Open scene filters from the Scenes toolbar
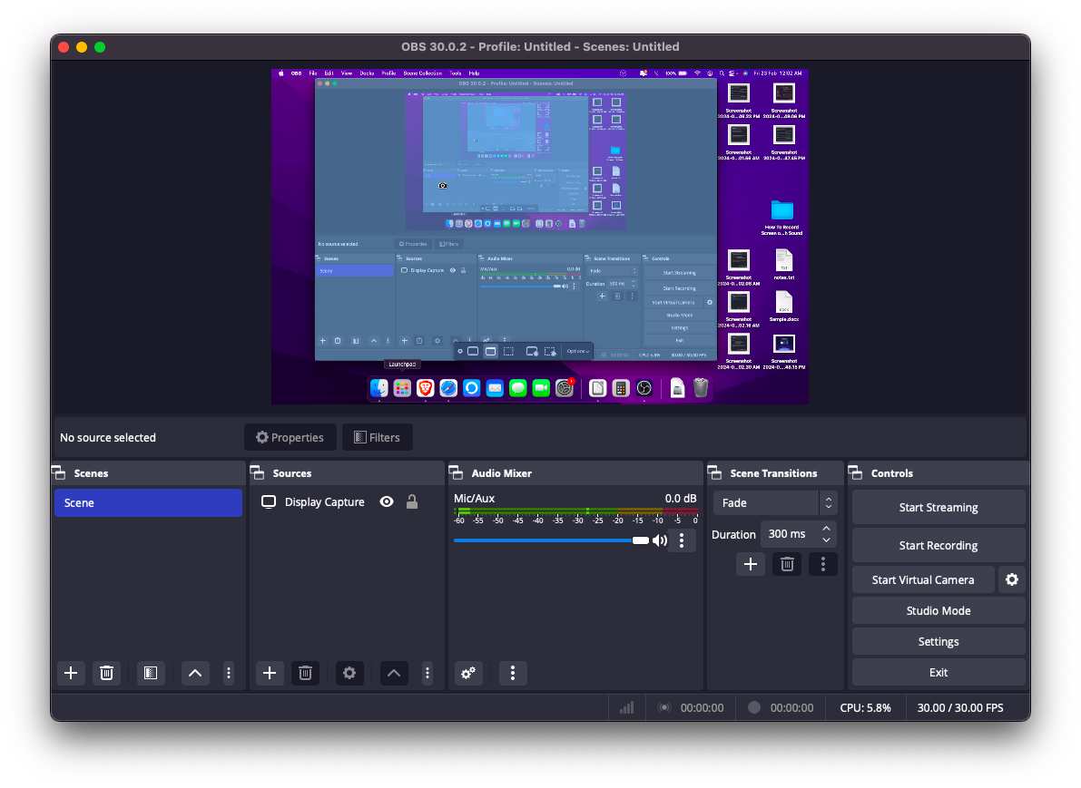1081x788 pixels. point(151,673)
